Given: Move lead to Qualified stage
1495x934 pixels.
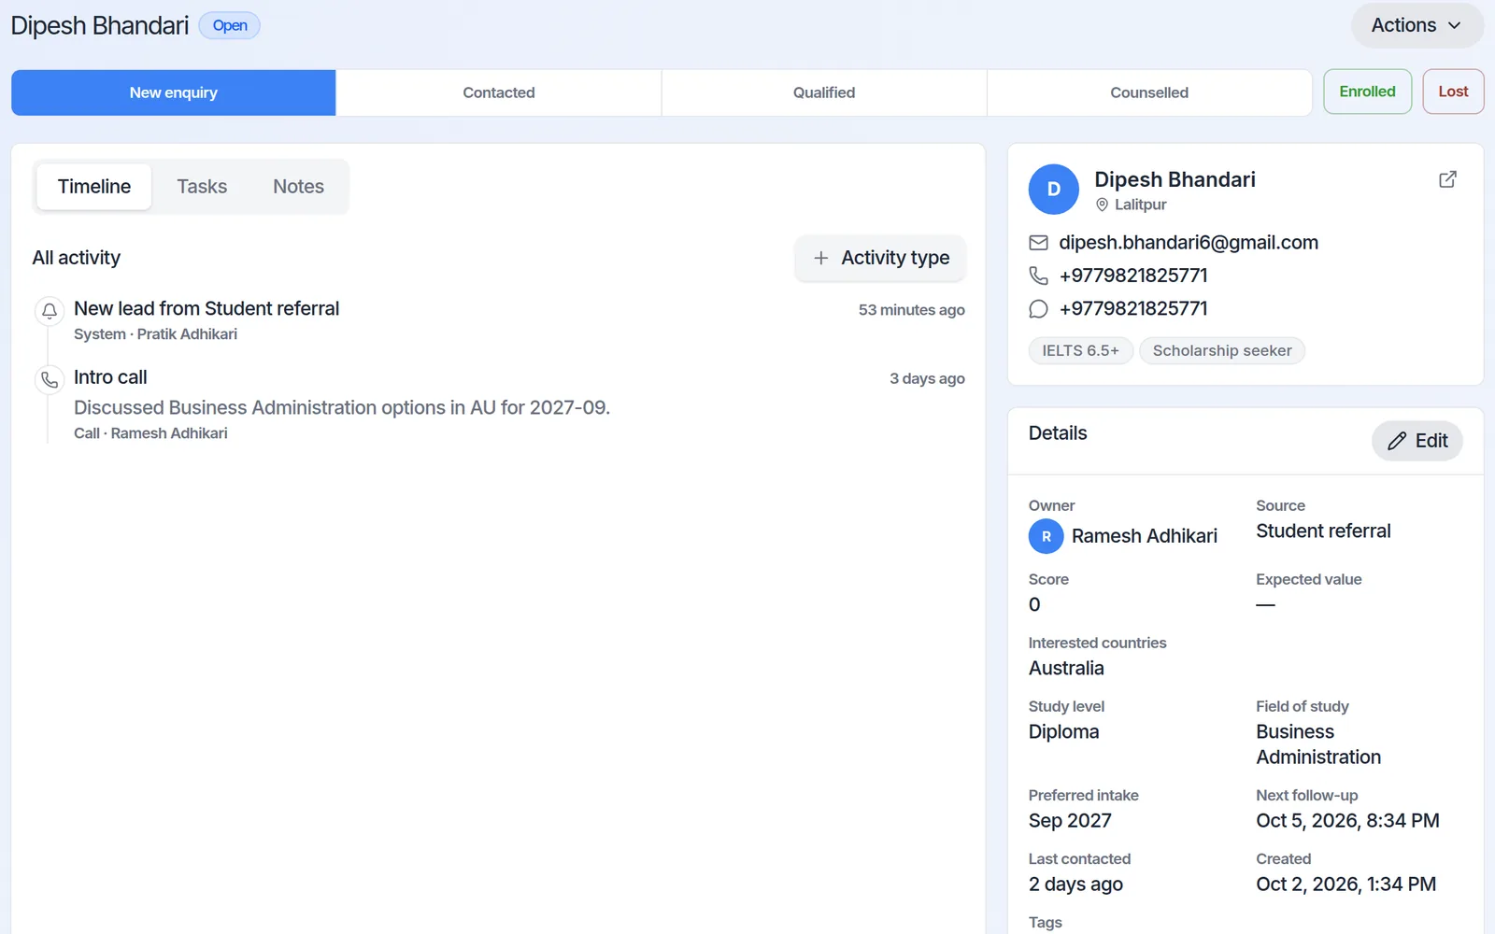Looking at the screenshot, I should tap(824, 92).
